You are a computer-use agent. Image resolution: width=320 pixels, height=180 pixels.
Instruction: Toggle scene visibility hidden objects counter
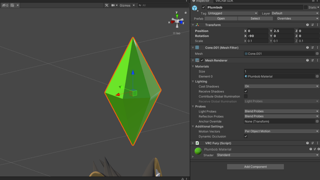5,5
